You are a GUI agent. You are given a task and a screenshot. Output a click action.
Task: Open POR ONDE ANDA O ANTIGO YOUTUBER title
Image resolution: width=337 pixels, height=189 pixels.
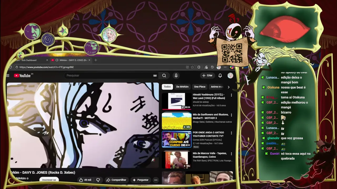[208, 134]
